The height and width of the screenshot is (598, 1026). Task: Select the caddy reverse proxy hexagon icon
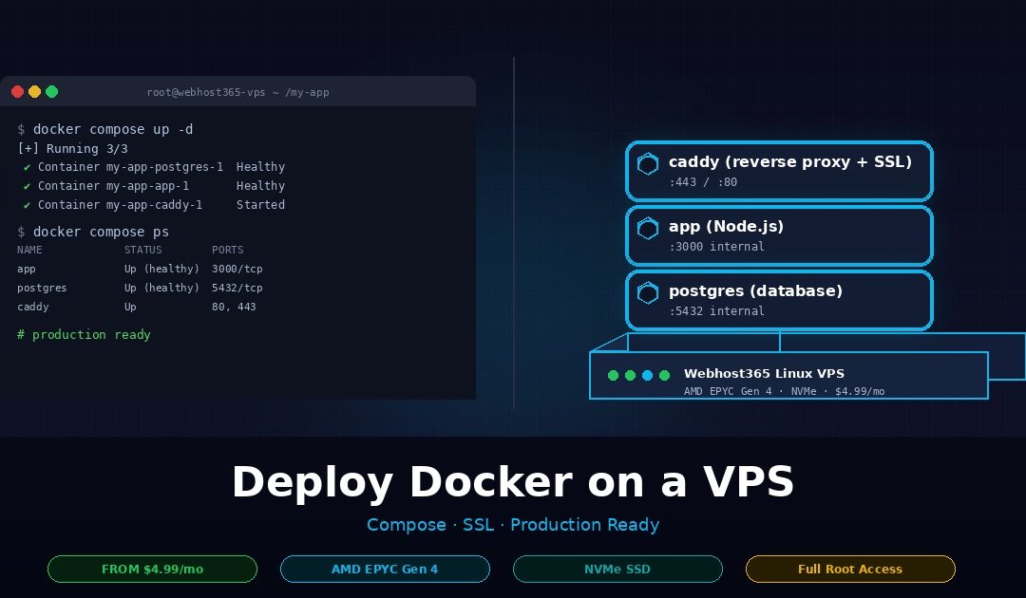pyautogui.click(x=648, y=164)
